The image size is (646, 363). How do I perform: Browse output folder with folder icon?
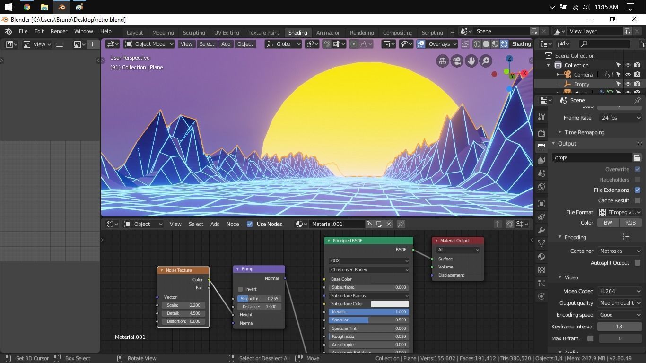click(637, 157)
